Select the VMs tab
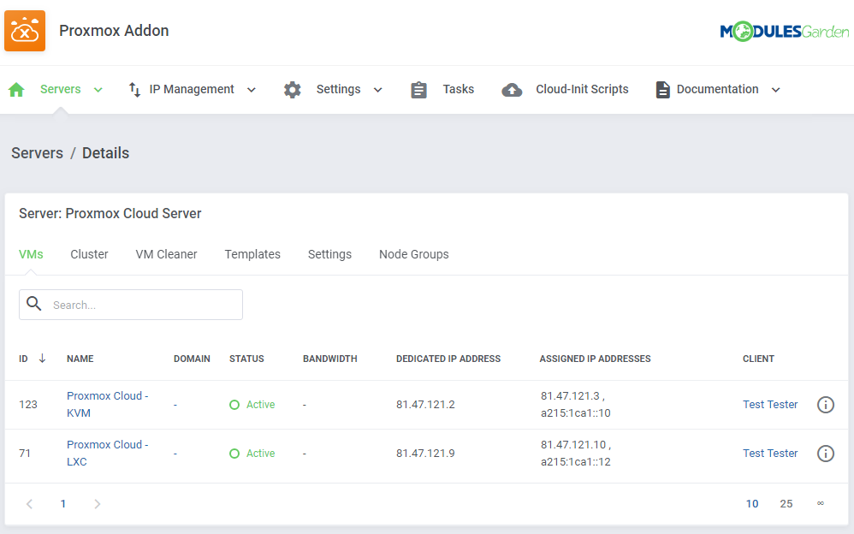Screen dimensions: 854x534 click(x=31, y=254)
